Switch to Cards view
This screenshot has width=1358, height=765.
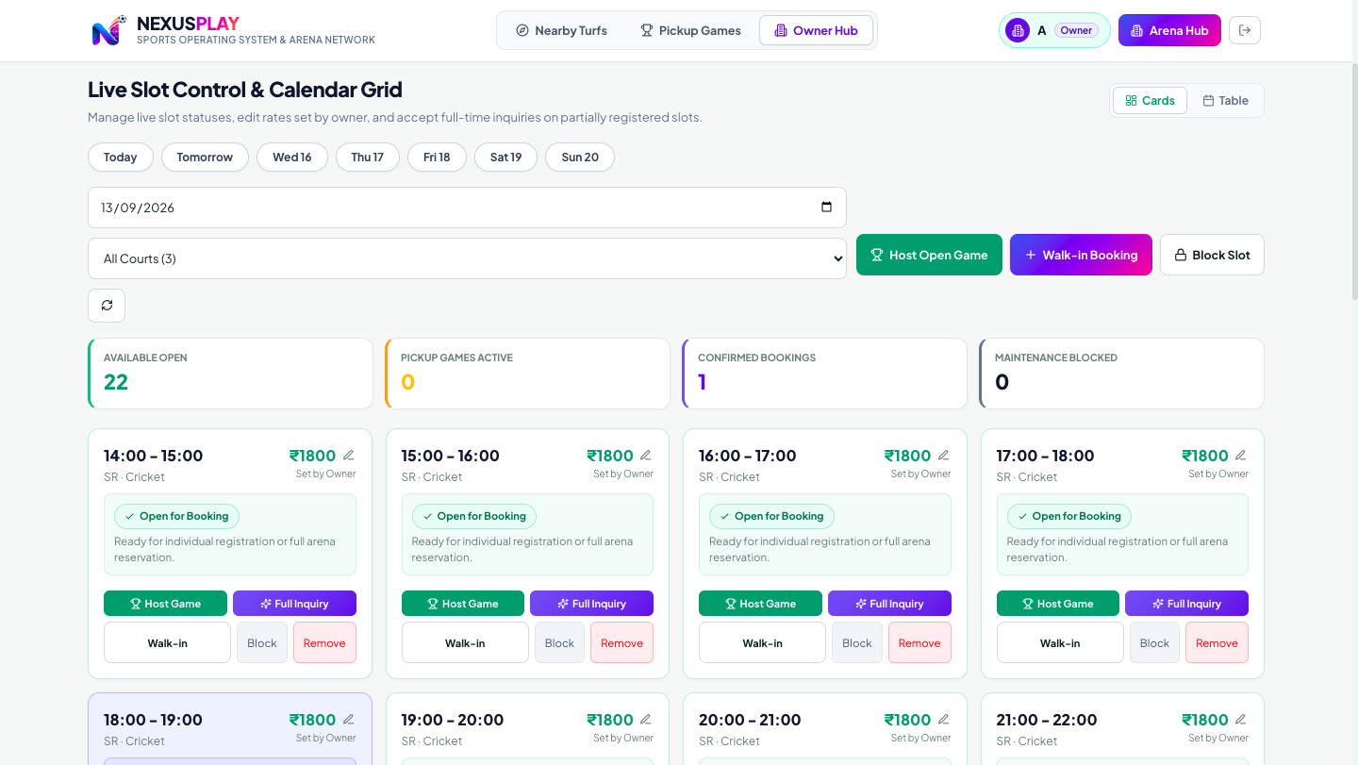pos(1151,100)
